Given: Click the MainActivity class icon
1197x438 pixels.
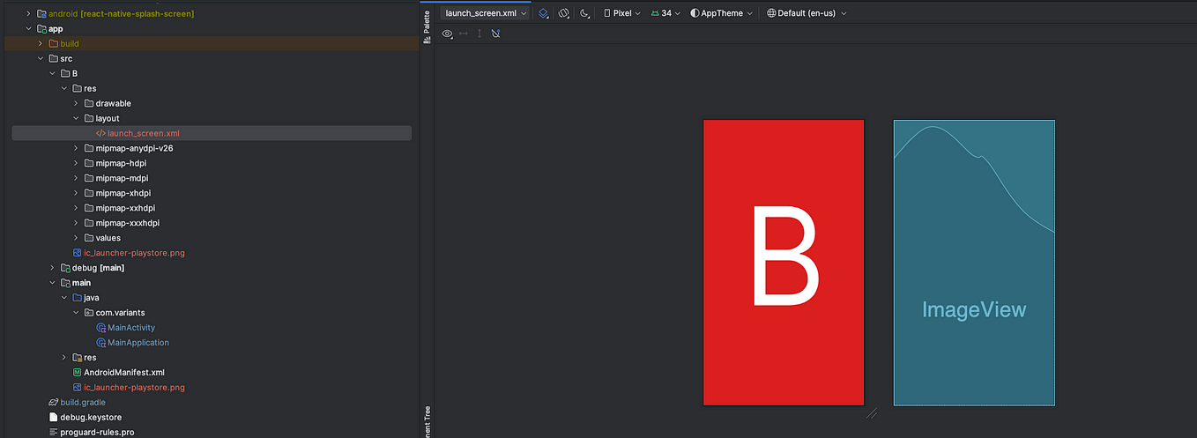Looking at the screenshot, I should click(100, 328).
